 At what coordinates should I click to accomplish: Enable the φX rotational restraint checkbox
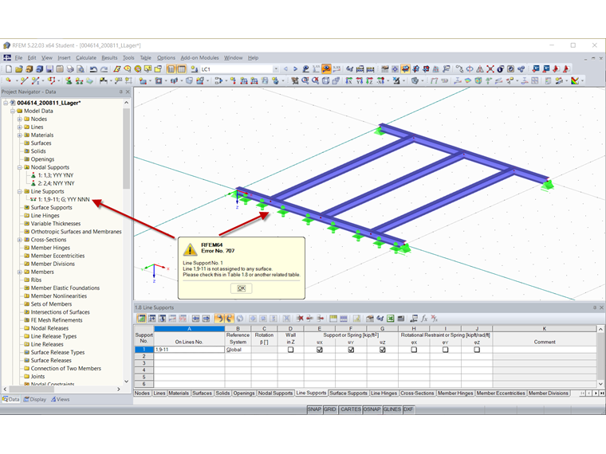414,350
